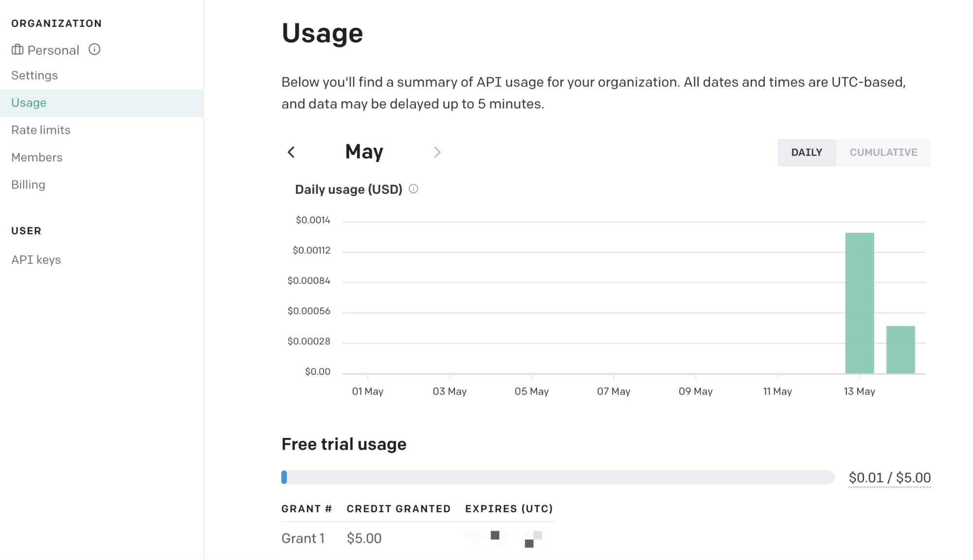Screen dimensions: 973x560
Task: Click the ORGANIZATION section header
Action: 56,23
